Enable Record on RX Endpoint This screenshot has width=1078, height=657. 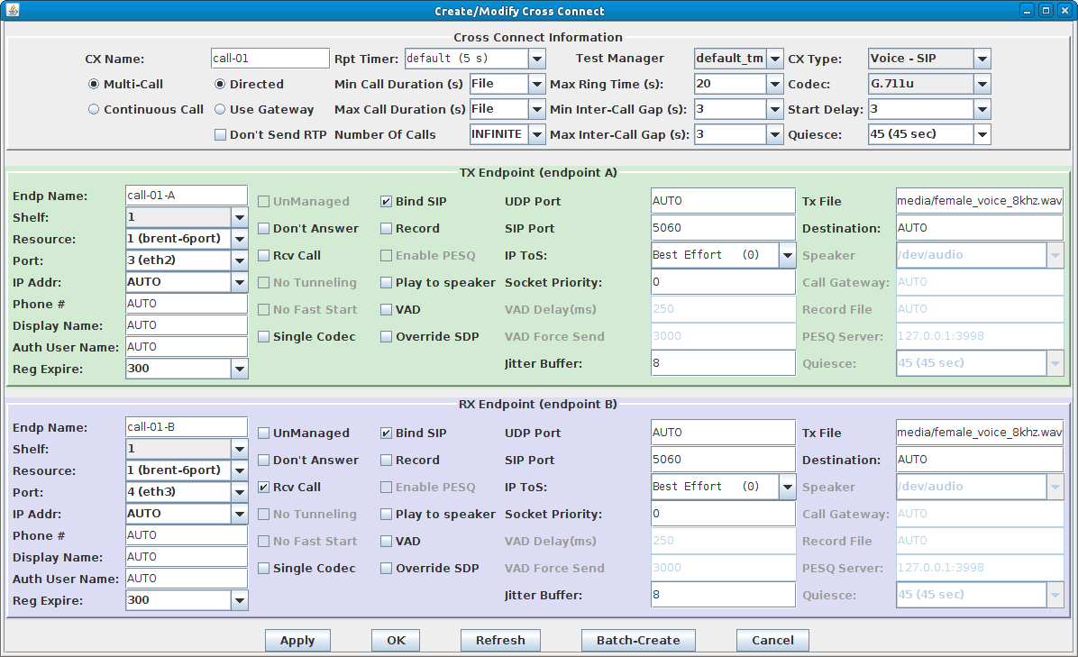tap(387, 460)
